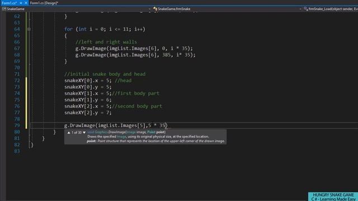Open the frmSnake_Load member dropdown
This screenshot has height=201, width=358.
pos(331,9)
